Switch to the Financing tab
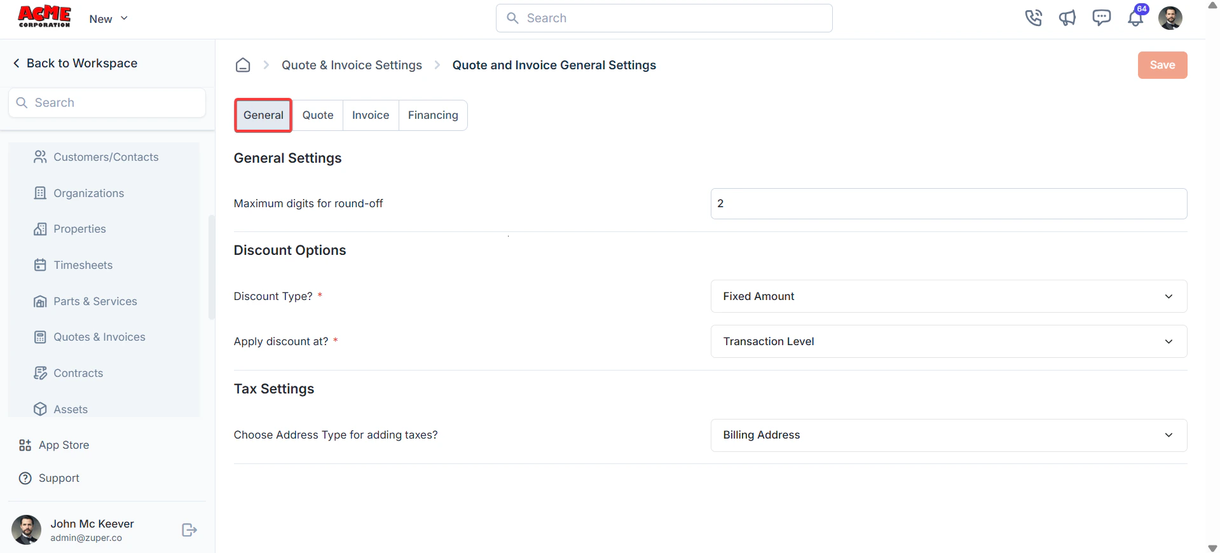The width and height of the screenshot is (1220, 553). [433, 115]
